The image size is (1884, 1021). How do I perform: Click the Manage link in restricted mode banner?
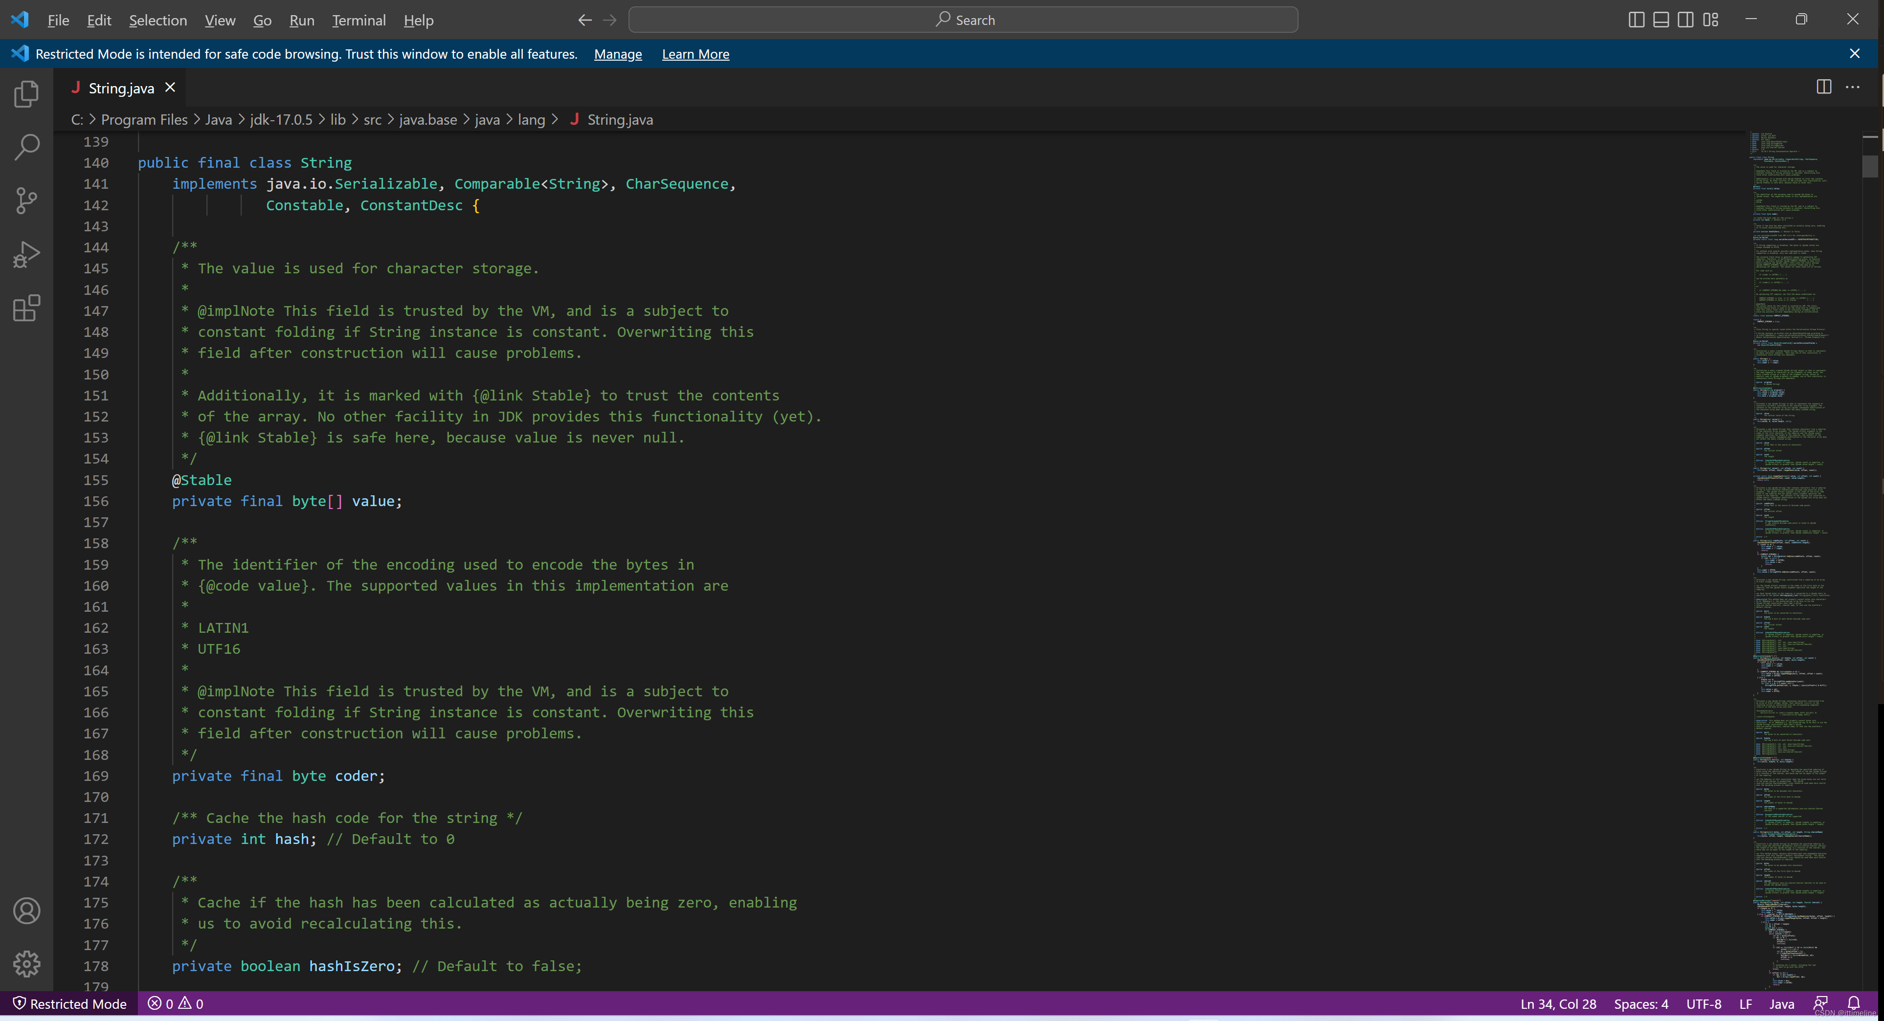tap(616, 53)
